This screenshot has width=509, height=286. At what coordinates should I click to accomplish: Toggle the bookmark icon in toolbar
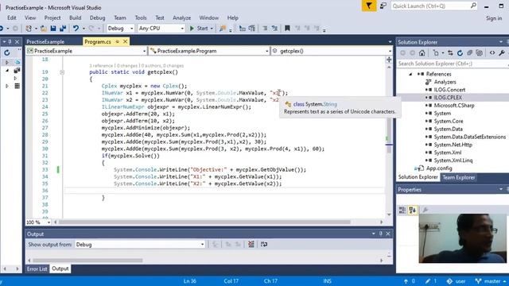[x=287, y=29]
